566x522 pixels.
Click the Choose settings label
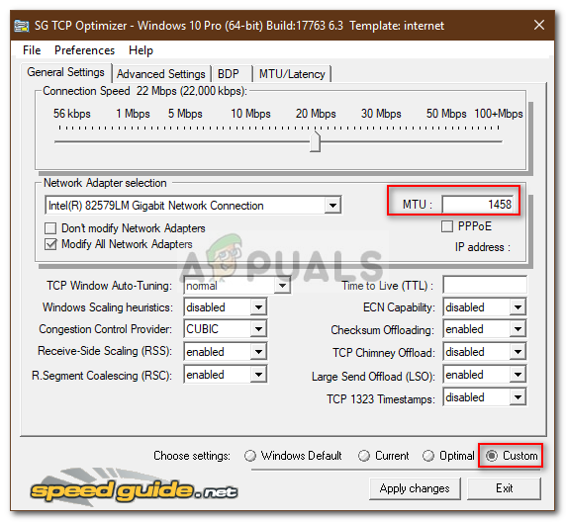point(192,456)
